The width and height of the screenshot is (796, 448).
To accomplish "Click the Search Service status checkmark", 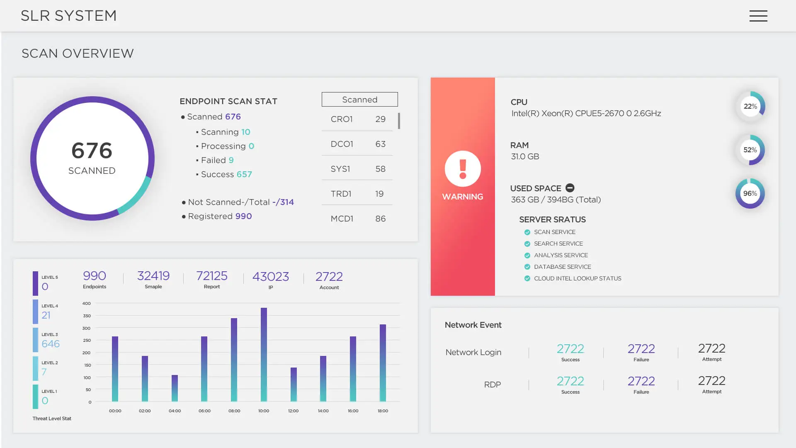I will point(527,244).
